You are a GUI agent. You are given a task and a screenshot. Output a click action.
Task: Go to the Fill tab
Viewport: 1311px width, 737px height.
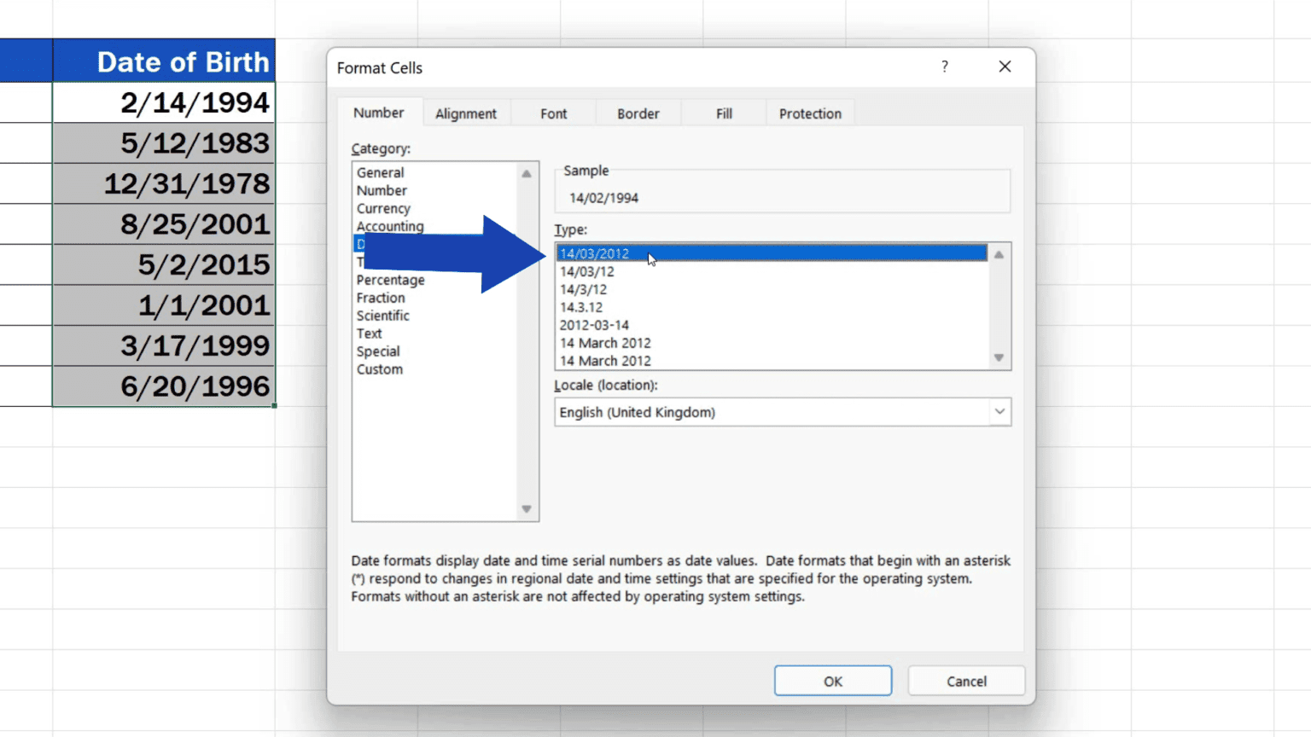[724, 113]
